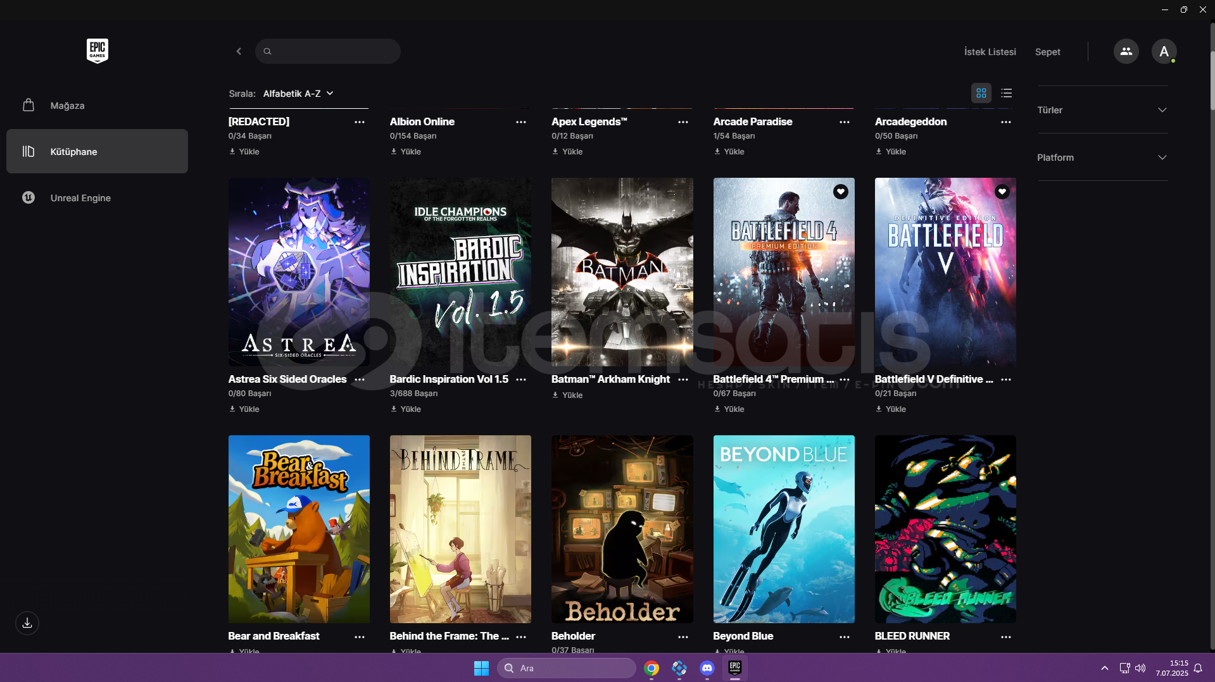This screenshot has width=1215, height=682.
Task: Open options menu for Beholder
Action: [x=683, y=636]
